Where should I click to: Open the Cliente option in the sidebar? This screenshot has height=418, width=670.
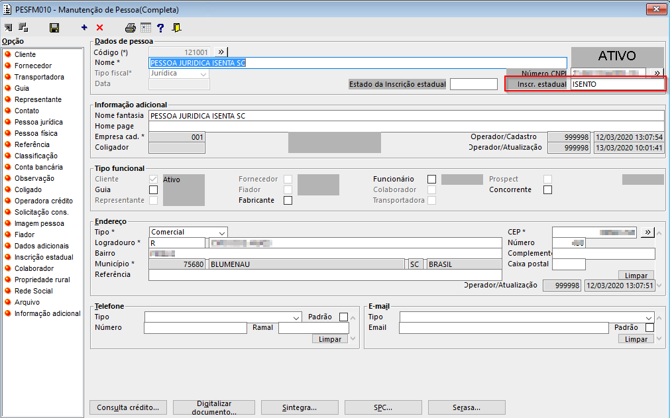point(25,54)
